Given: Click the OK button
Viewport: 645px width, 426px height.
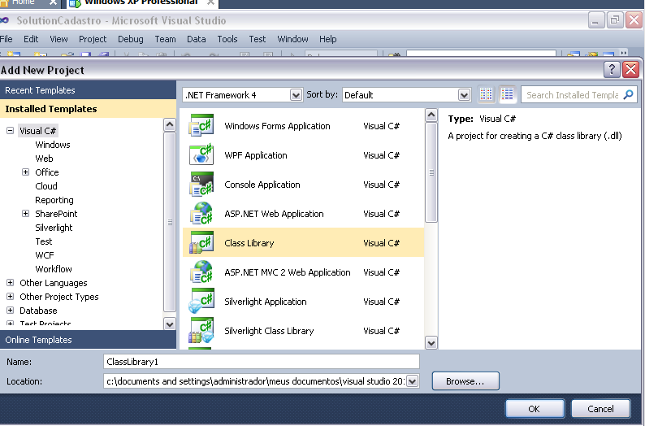Looking at the screenshot, I should coord(535,409).
